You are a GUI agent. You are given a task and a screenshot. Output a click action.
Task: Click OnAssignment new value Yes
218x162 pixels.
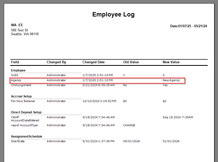[165, 85]
